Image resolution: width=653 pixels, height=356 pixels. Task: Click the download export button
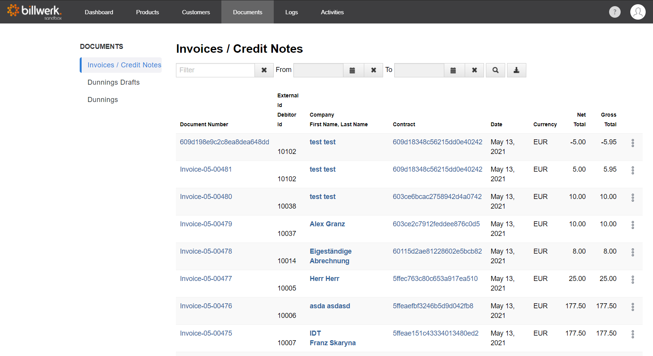[517, 70]
